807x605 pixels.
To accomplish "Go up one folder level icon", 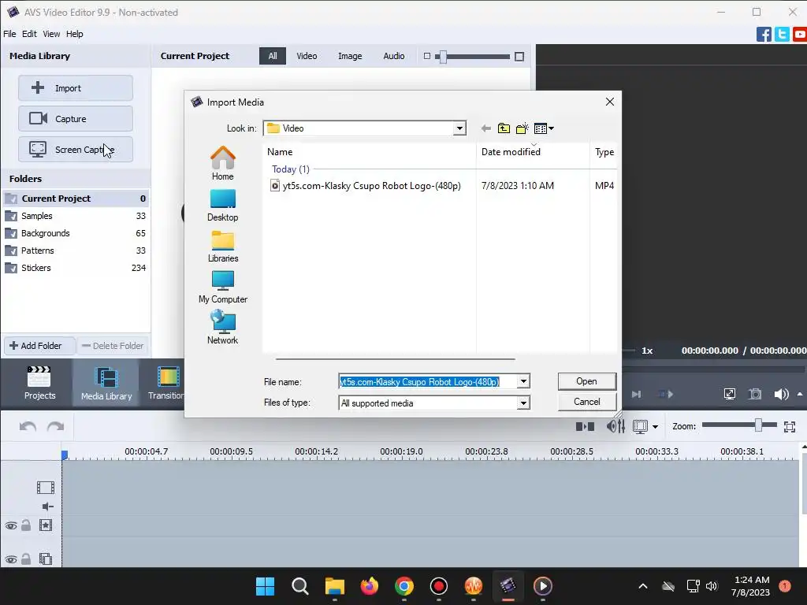I will tap(504, 128).
